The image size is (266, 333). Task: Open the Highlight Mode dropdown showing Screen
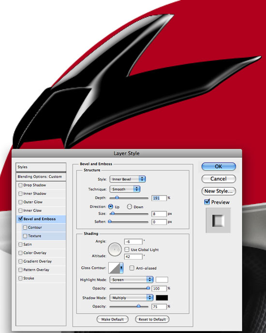(x=131, y=279)
